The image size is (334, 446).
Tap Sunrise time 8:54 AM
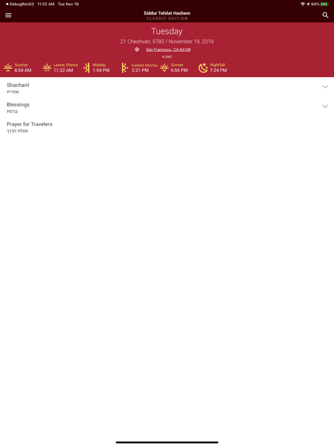coord(23,70)
